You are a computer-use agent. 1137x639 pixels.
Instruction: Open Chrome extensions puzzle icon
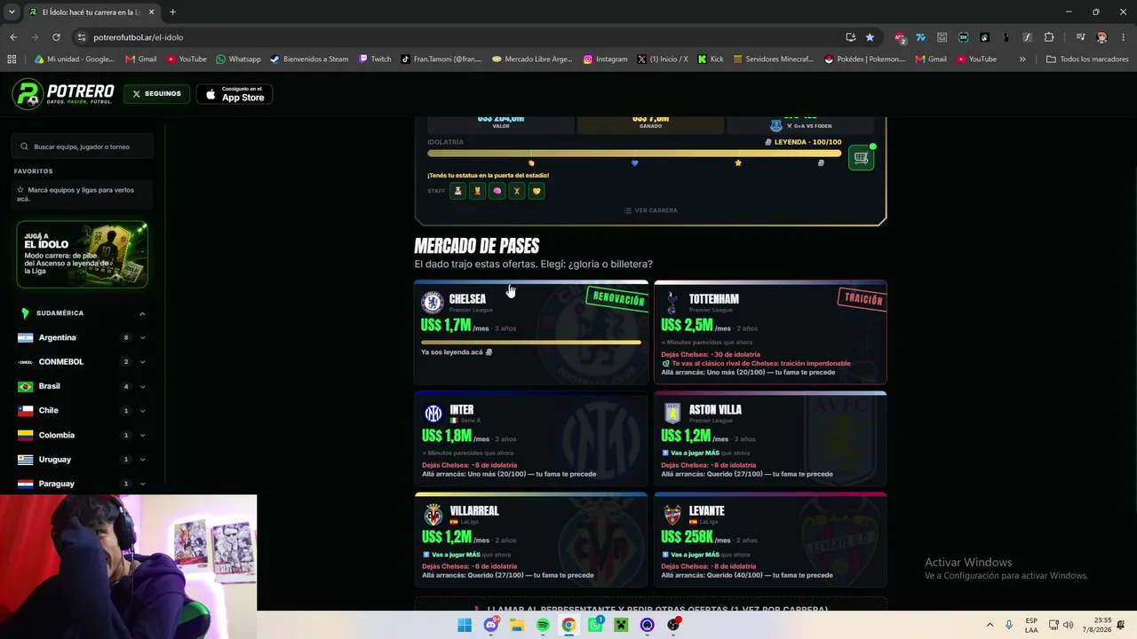[x=1049, y=37]
